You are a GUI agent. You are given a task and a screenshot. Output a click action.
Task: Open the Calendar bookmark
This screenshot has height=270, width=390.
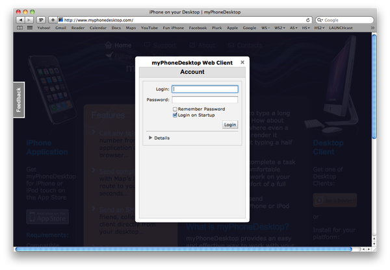[98, 28]
